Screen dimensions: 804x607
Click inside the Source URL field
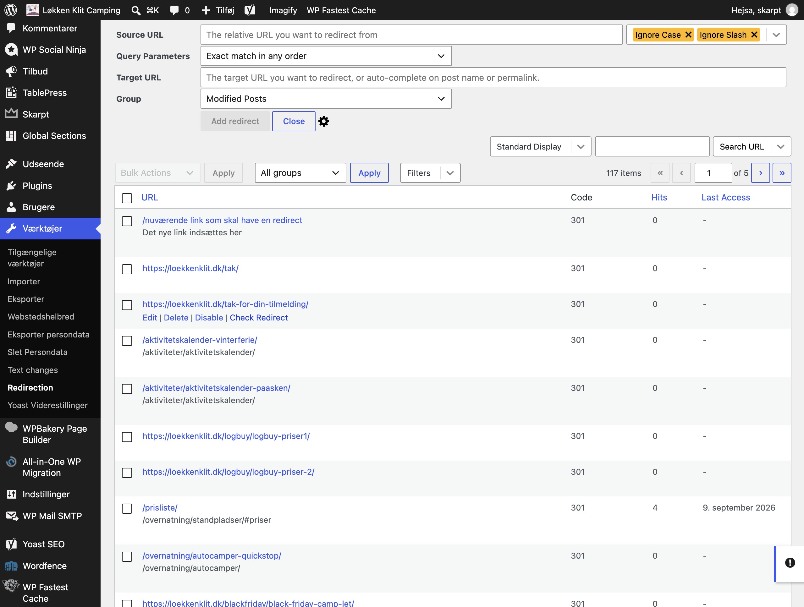coord(411,35)
